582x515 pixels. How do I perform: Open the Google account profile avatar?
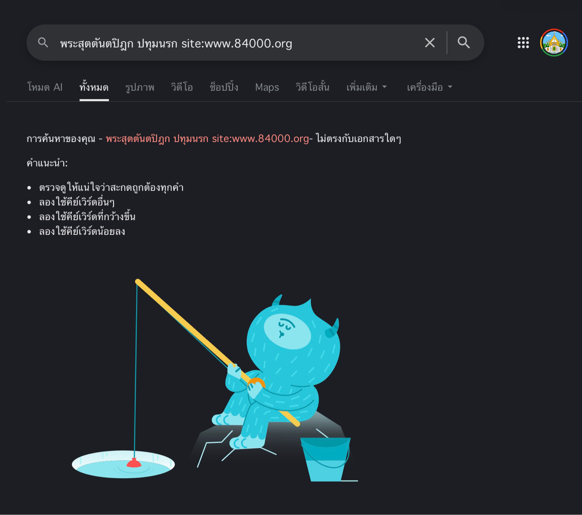point(554,43)
